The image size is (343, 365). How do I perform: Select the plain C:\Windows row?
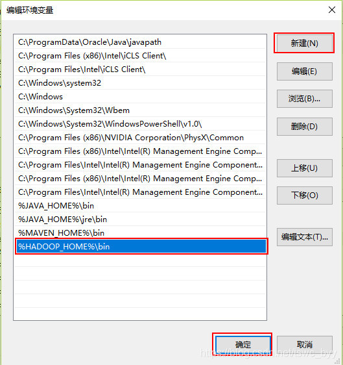[140, 97]
